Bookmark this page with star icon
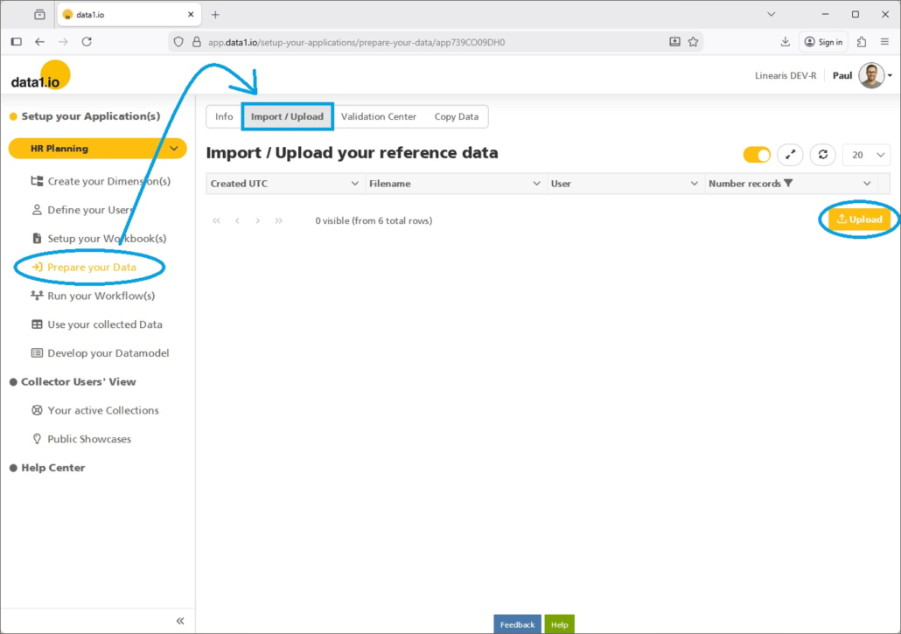Screen dimensions: 901x634 coord(693,42)
